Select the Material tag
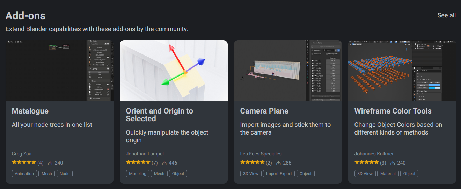The width and height of the screenshot is (461, 189). 388,174
